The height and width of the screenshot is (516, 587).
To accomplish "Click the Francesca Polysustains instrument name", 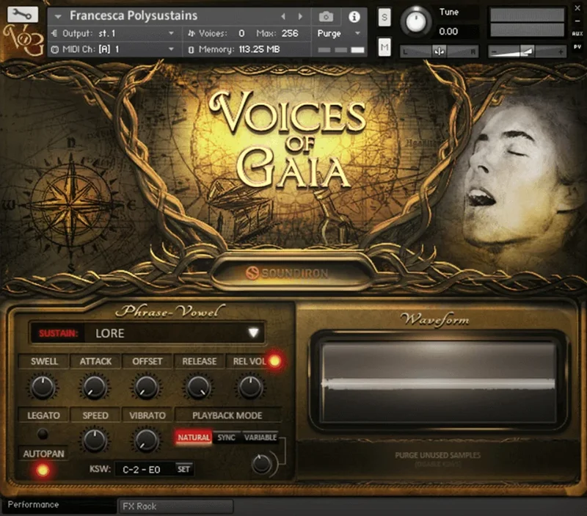I will (134, 15).
